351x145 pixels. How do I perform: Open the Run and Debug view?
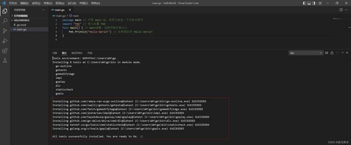coord(5,41)
